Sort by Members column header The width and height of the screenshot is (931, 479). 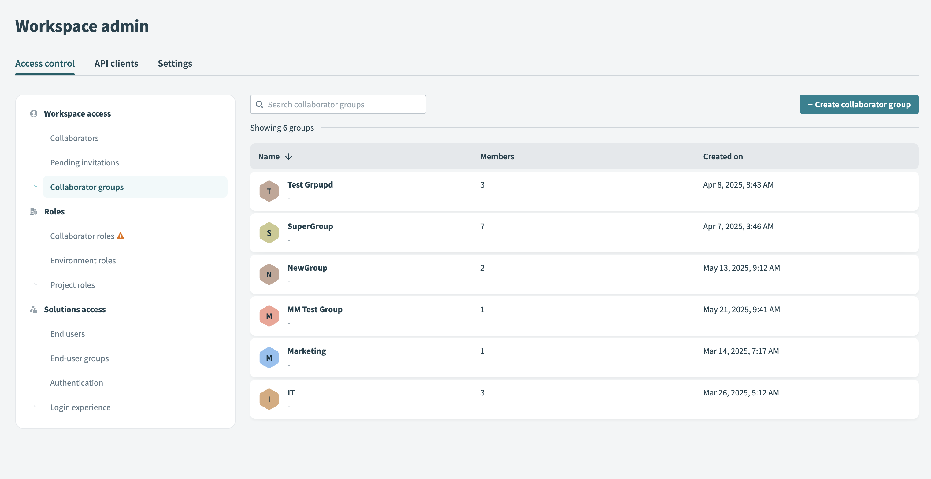point(497,157)
